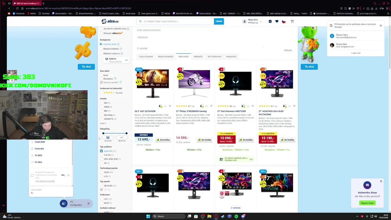Open the Windows Start button
Viewport: 391px width, 220px height.
148,216
